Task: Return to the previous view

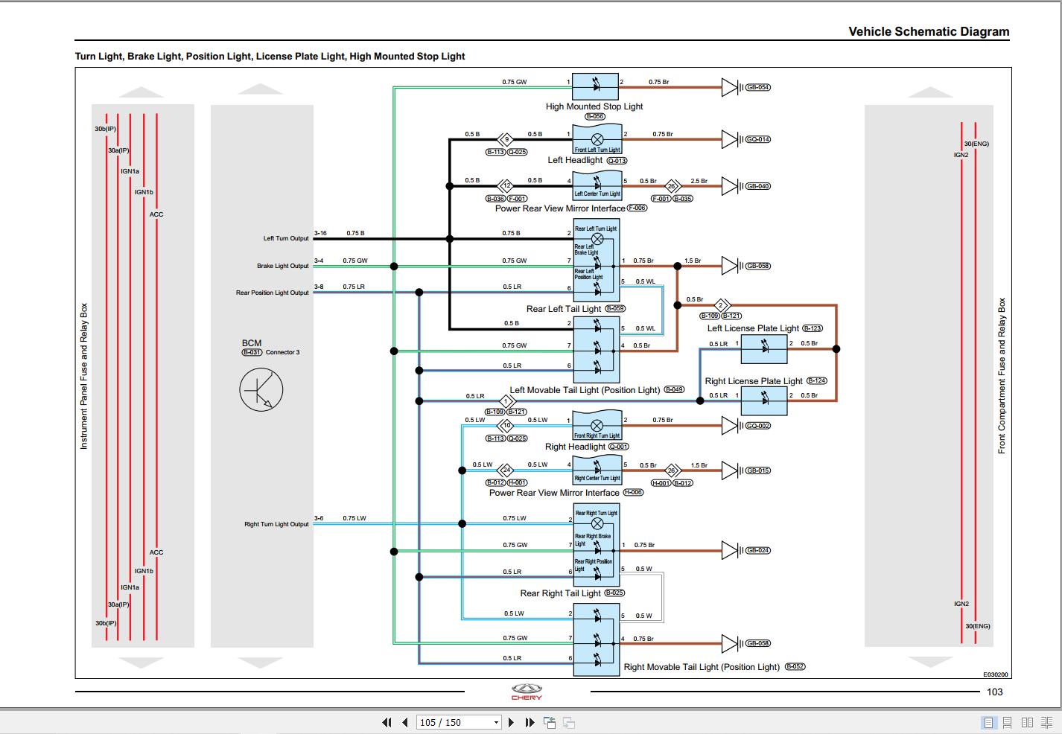Action: [549, 722]
